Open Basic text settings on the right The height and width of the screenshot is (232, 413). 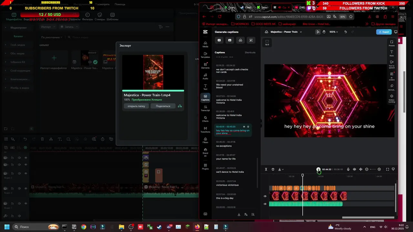[x=392, y=53]
